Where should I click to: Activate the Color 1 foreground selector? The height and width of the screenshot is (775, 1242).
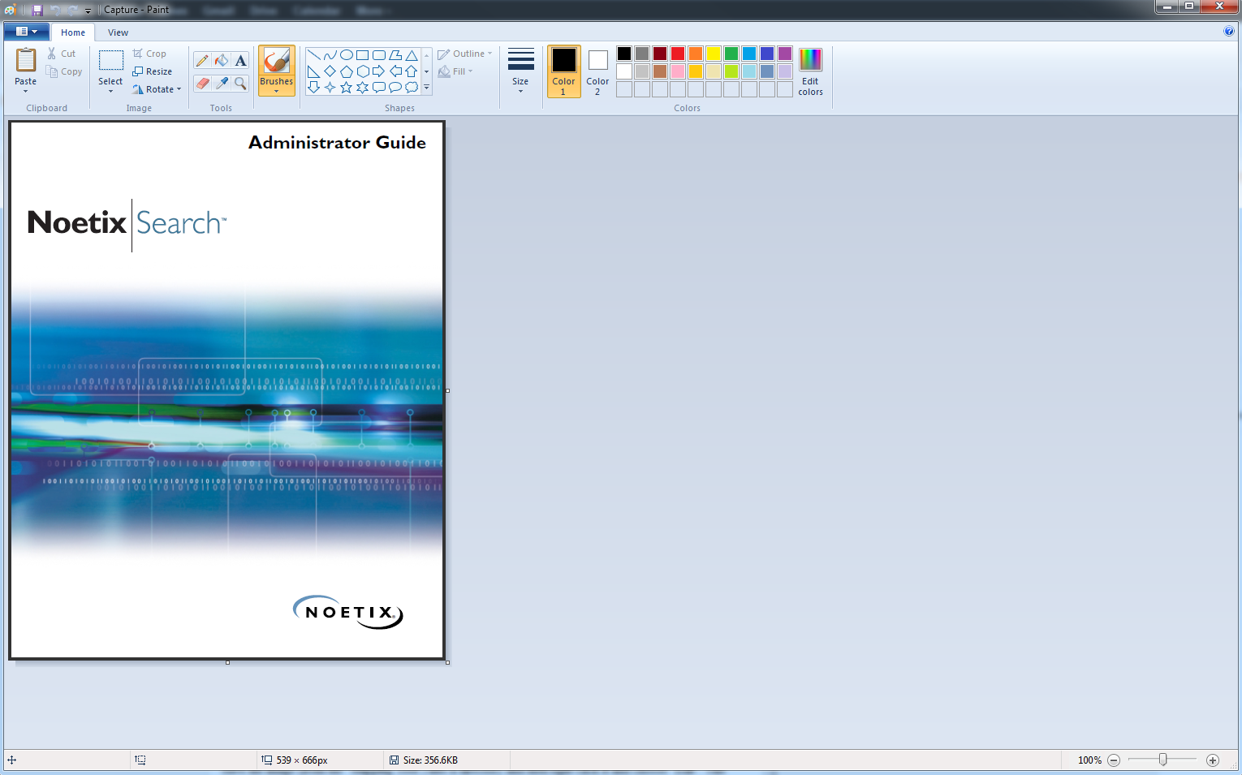[x=564, y=71]
